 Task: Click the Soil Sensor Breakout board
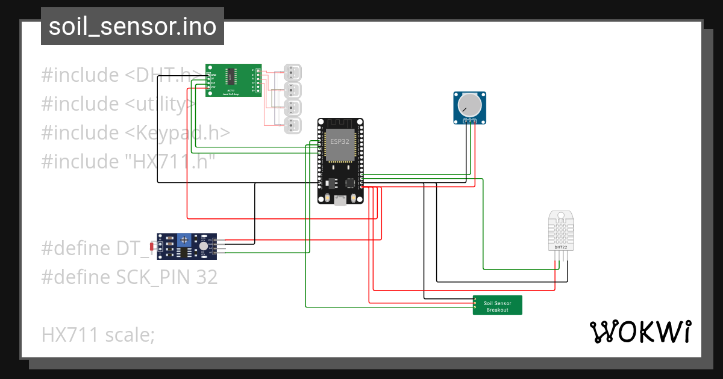coord(497,305)
